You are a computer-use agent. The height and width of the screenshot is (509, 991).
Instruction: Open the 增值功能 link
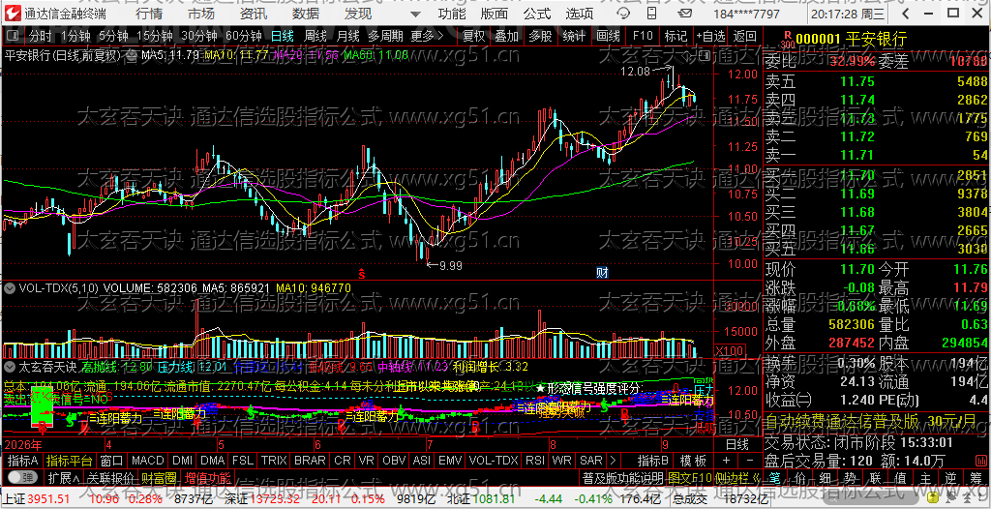207,477
